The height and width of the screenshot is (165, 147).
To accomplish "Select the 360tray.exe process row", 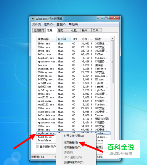I will (x=73, y=72).
